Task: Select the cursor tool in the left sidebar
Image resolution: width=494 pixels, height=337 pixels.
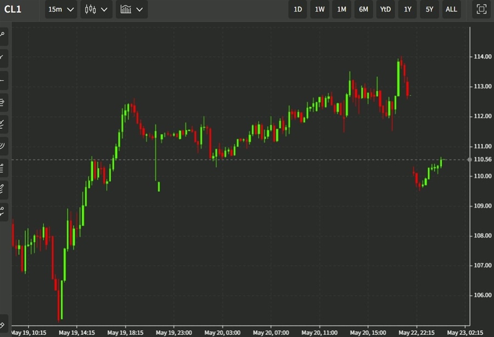Action: pyautogui.click(x=5, y=36)
